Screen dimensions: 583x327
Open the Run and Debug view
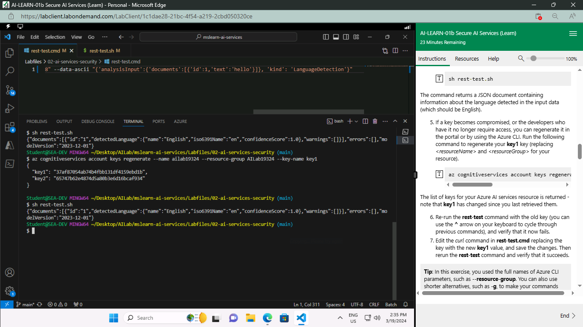[x=9, y=108]
